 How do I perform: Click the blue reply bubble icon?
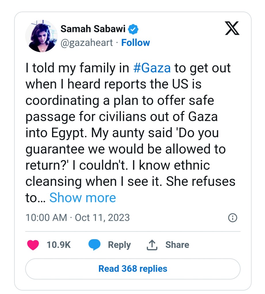pos(94,245)
